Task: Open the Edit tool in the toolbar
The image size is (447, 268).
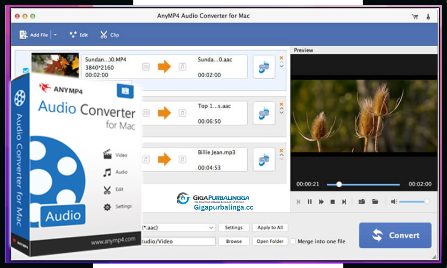Action: pyautogui.click(x=79, y=35)
